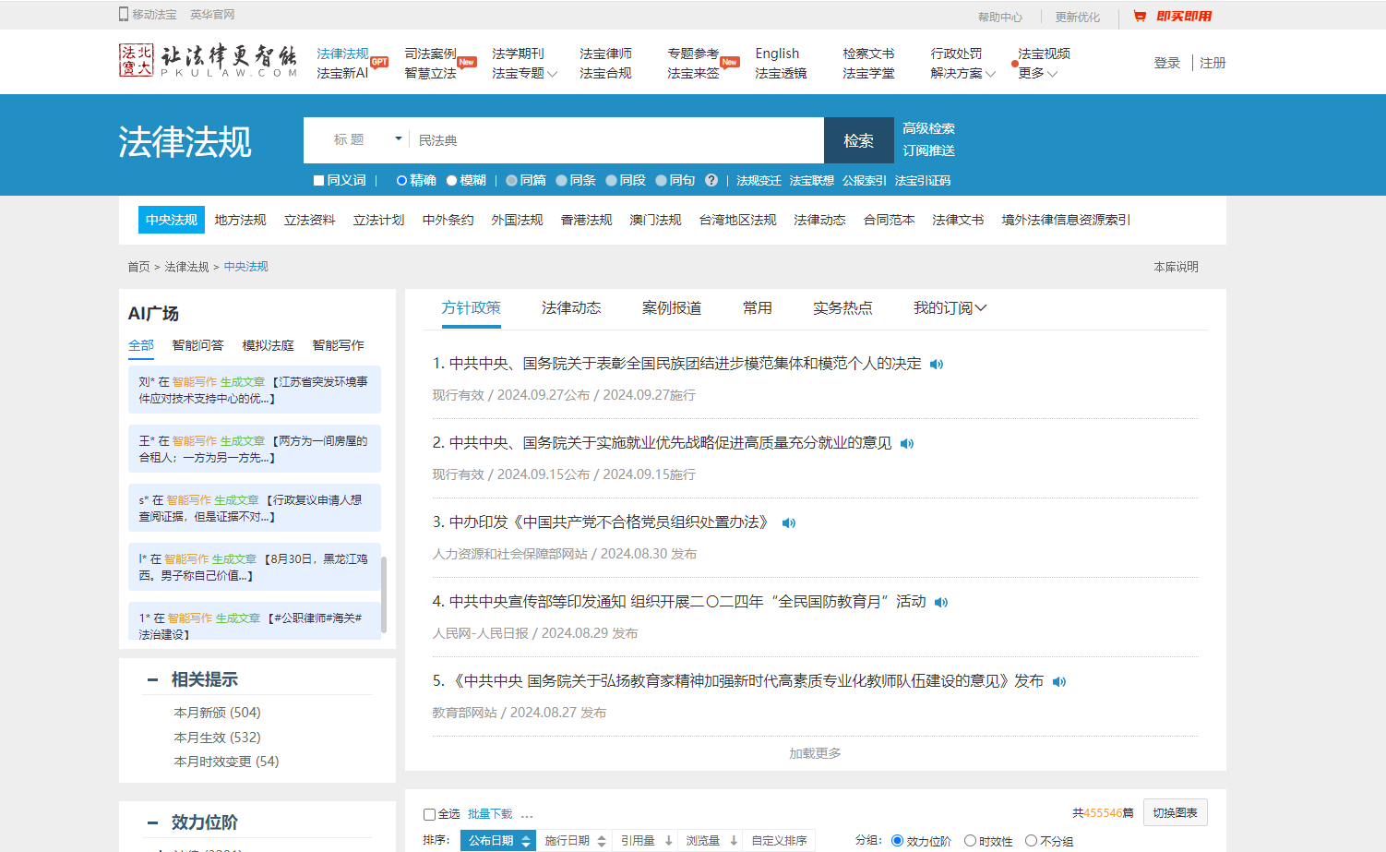Click the 自定义排序 sort option
The width and height of the screenshot is (1386, 852).
pyautogui.click(x=779, y=841)
